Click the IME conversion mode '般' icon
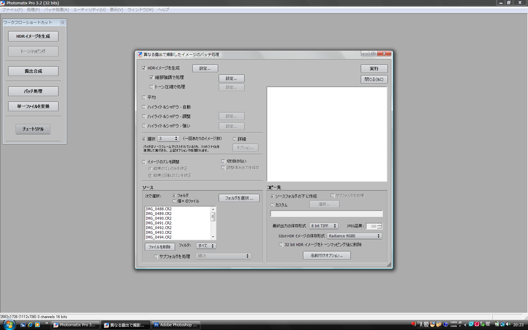The height and width of the screenshot is (330, 528). 426,325
